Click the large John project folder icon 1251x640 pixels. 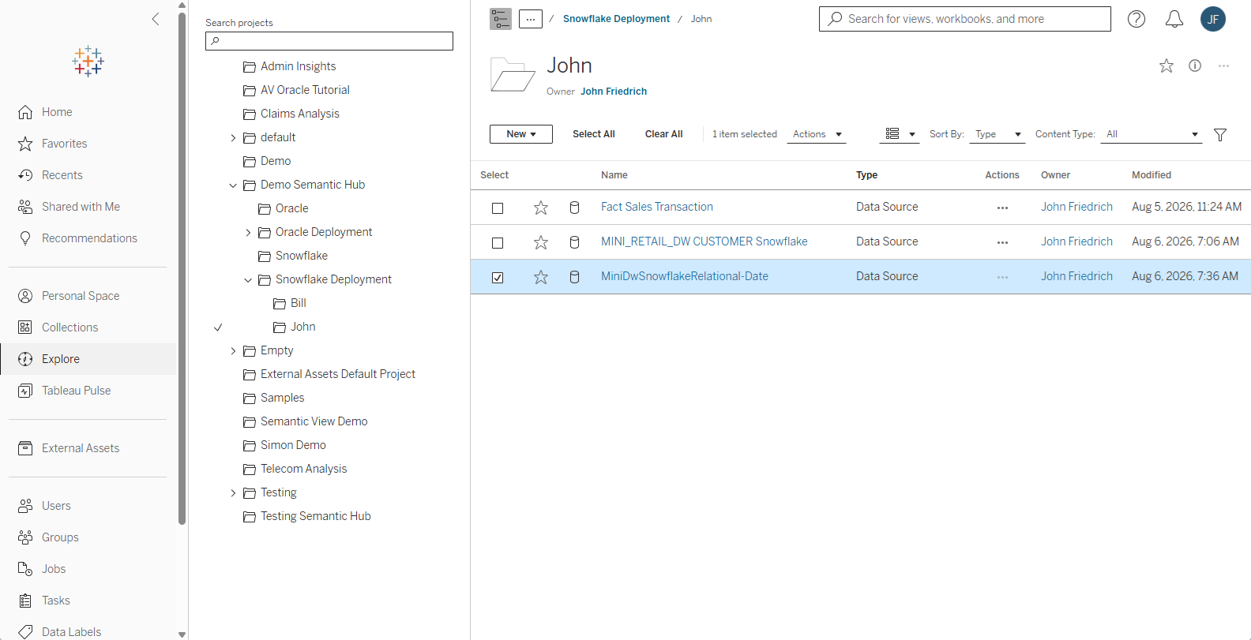click(x=513, y=75)
